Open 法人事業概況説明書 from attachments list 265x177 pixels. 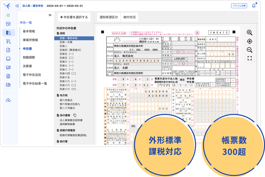(71, 120)
